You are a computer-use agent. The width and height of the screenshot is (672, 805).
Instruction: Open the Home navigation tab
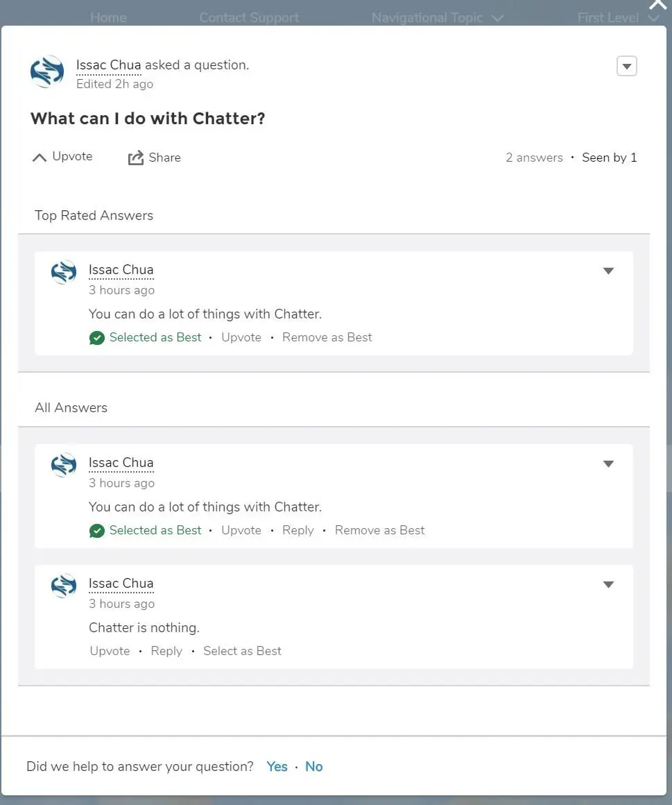click(x=108, y=18)
